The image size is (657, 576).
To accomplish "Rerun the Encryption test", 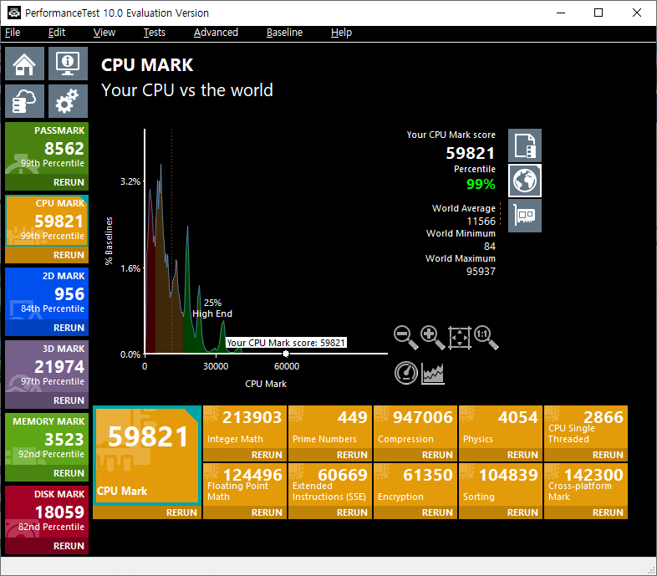I will [437, 512].
